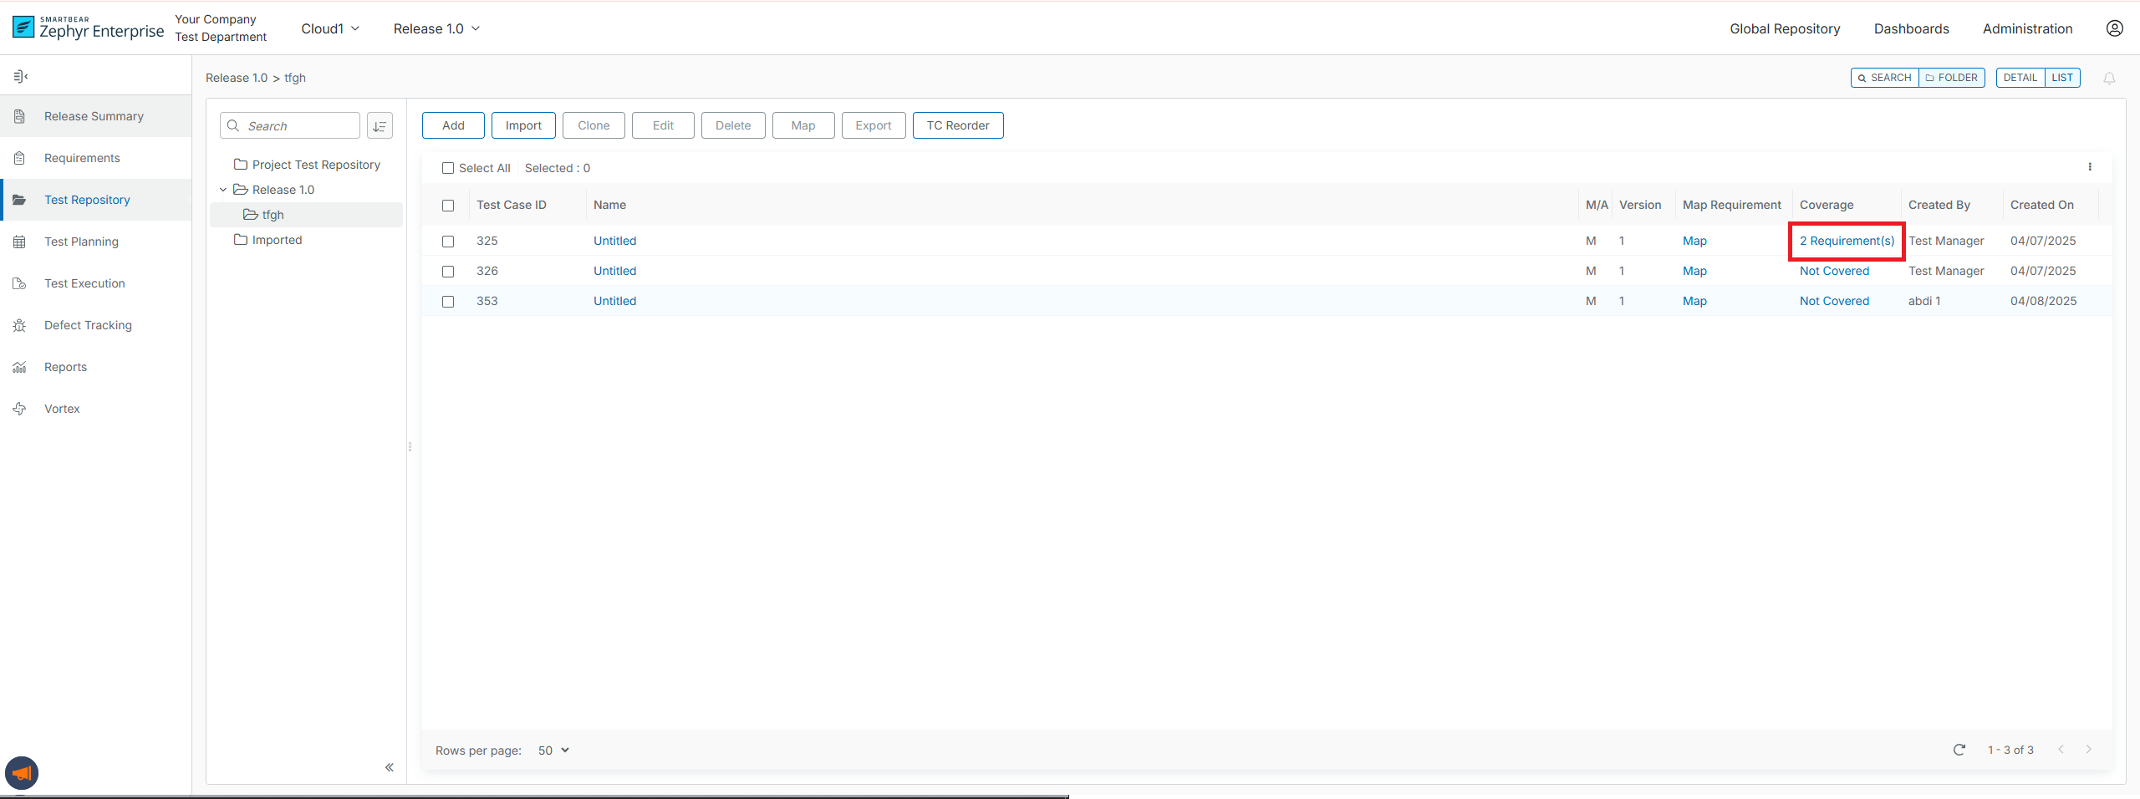Tick the checkbox for test case 353

click(448, 302)
